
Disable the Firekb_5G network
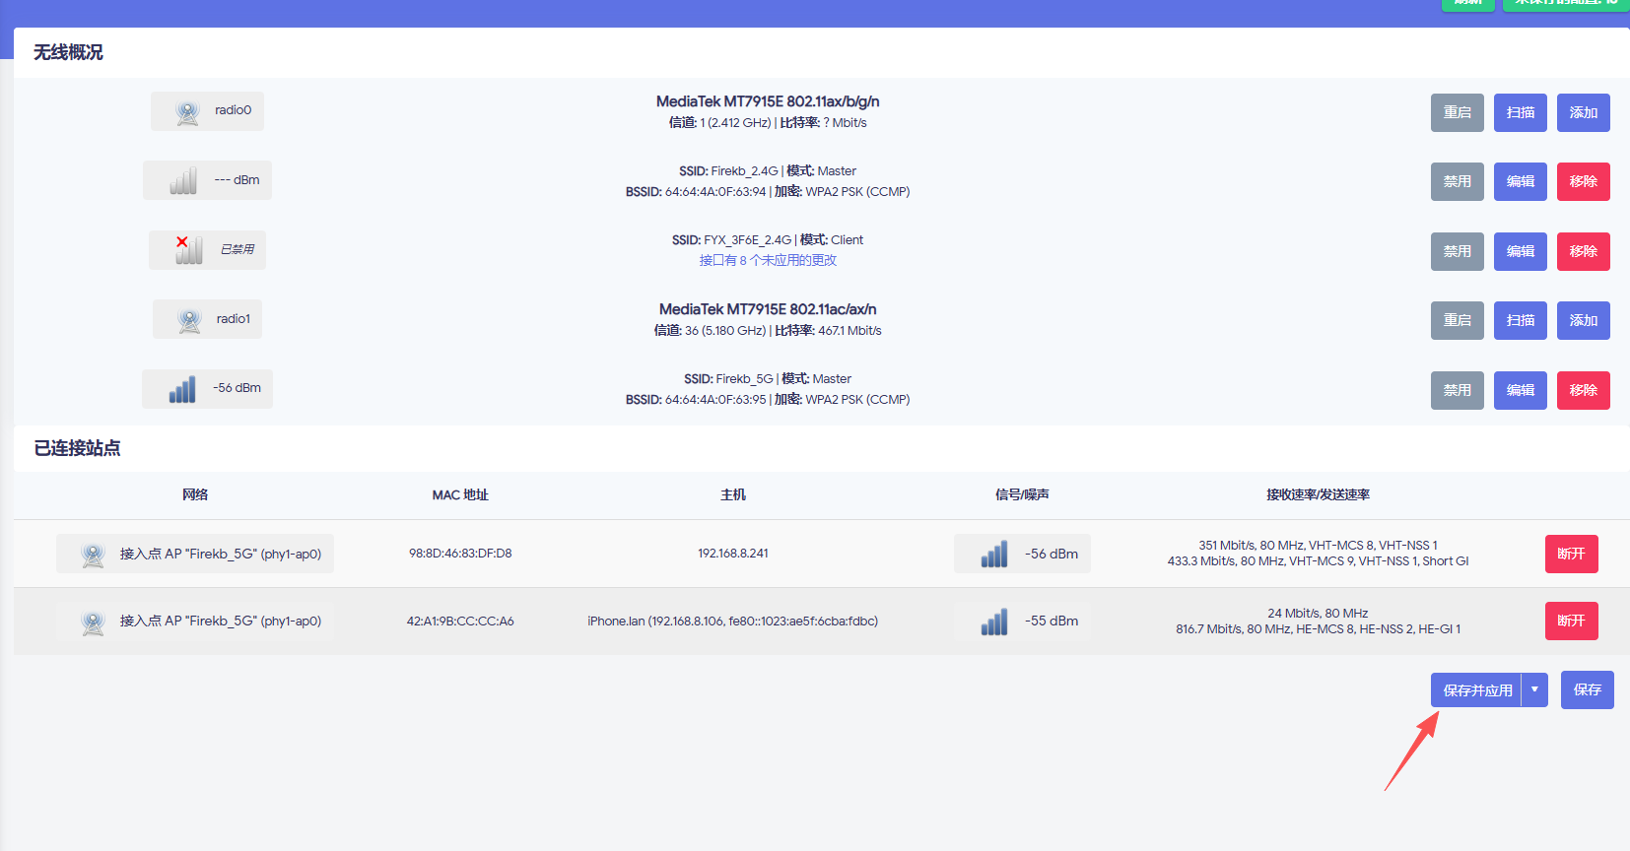click(x=1458, y=390)
